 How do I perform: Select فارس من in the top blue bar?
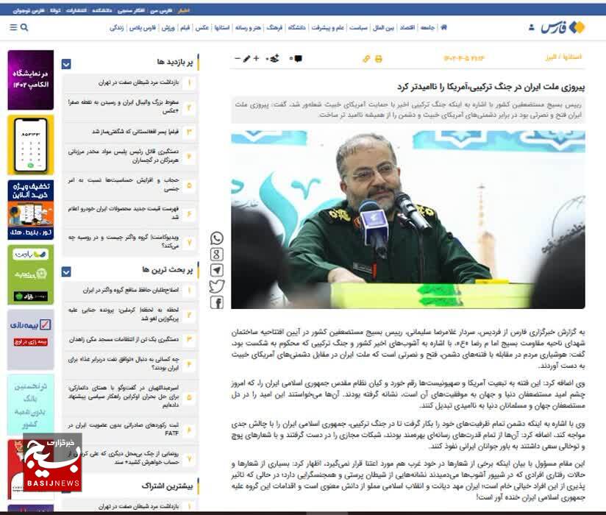click(161, 10)
